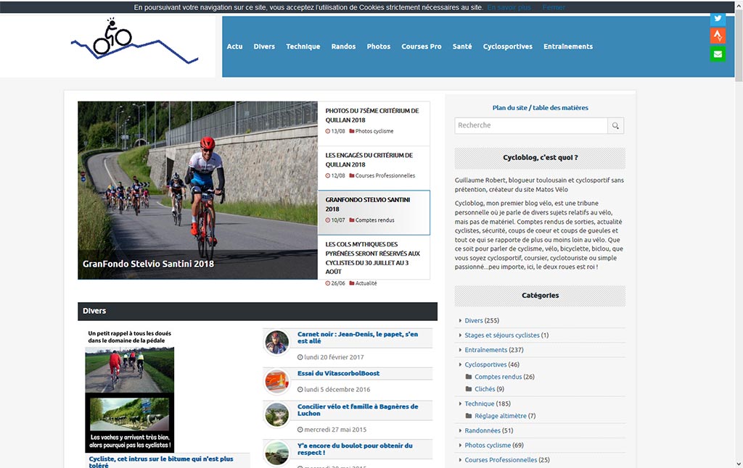Open 'Plan du site / table des matières'
Viewport: 743px width, 468px height.
(x=540, y=108)
